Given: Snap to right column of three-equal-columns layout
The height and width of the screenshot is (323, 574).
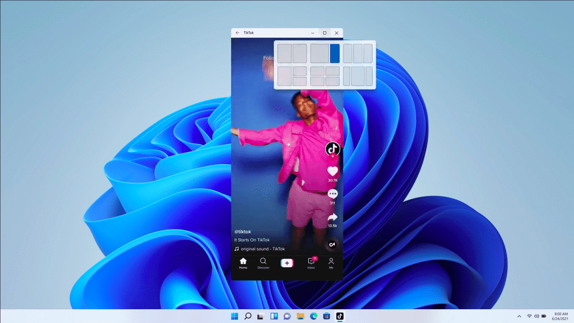Looking at the screenshot, I should tap(368, 54).
